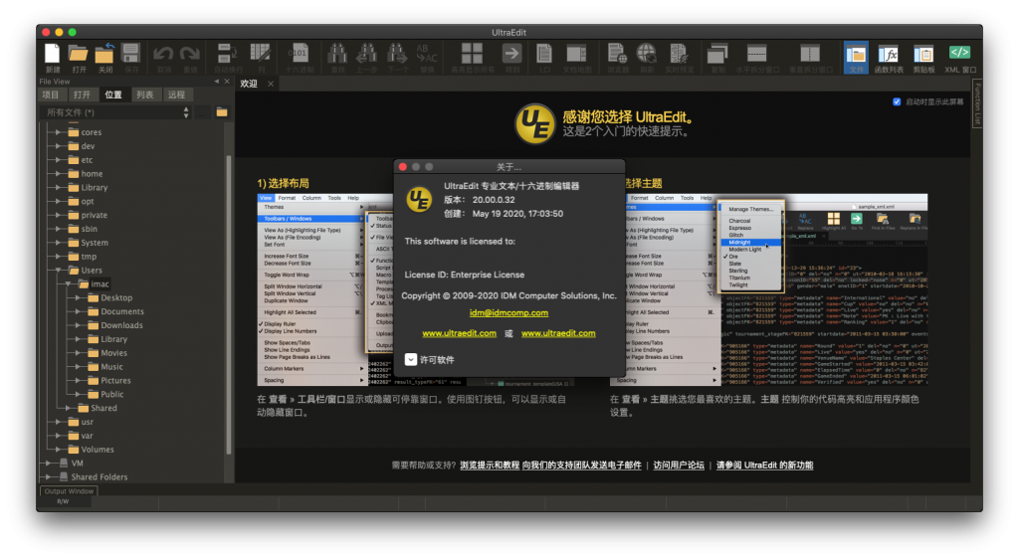Click 浏览器 browser toolbar icon
The width and height of the screenshot is (1019, 560).
[617, 54]
